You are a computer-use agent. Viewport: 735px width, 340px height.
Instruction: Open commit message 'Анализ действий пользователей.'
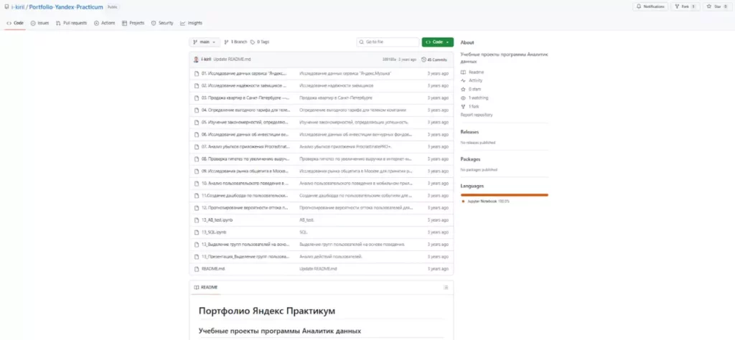point(330,256)
